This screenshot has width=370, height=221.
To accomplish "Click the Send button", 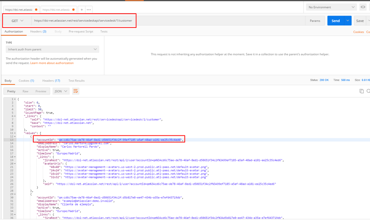I will pos(336,21).
